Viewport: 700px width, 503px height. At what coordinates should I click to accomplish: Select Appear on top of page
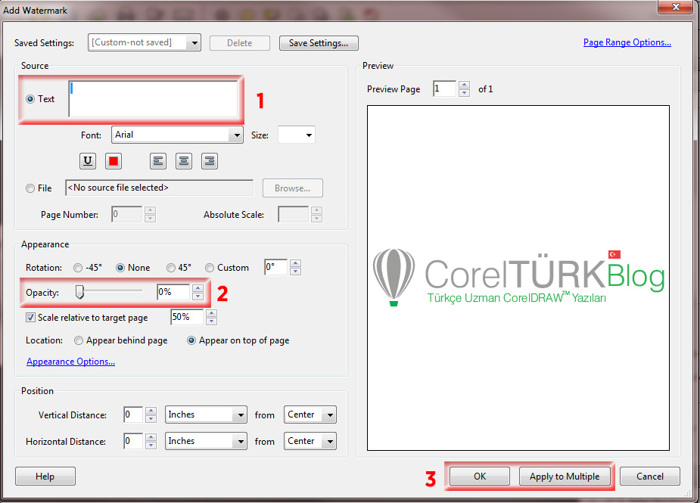pos(191,340)
